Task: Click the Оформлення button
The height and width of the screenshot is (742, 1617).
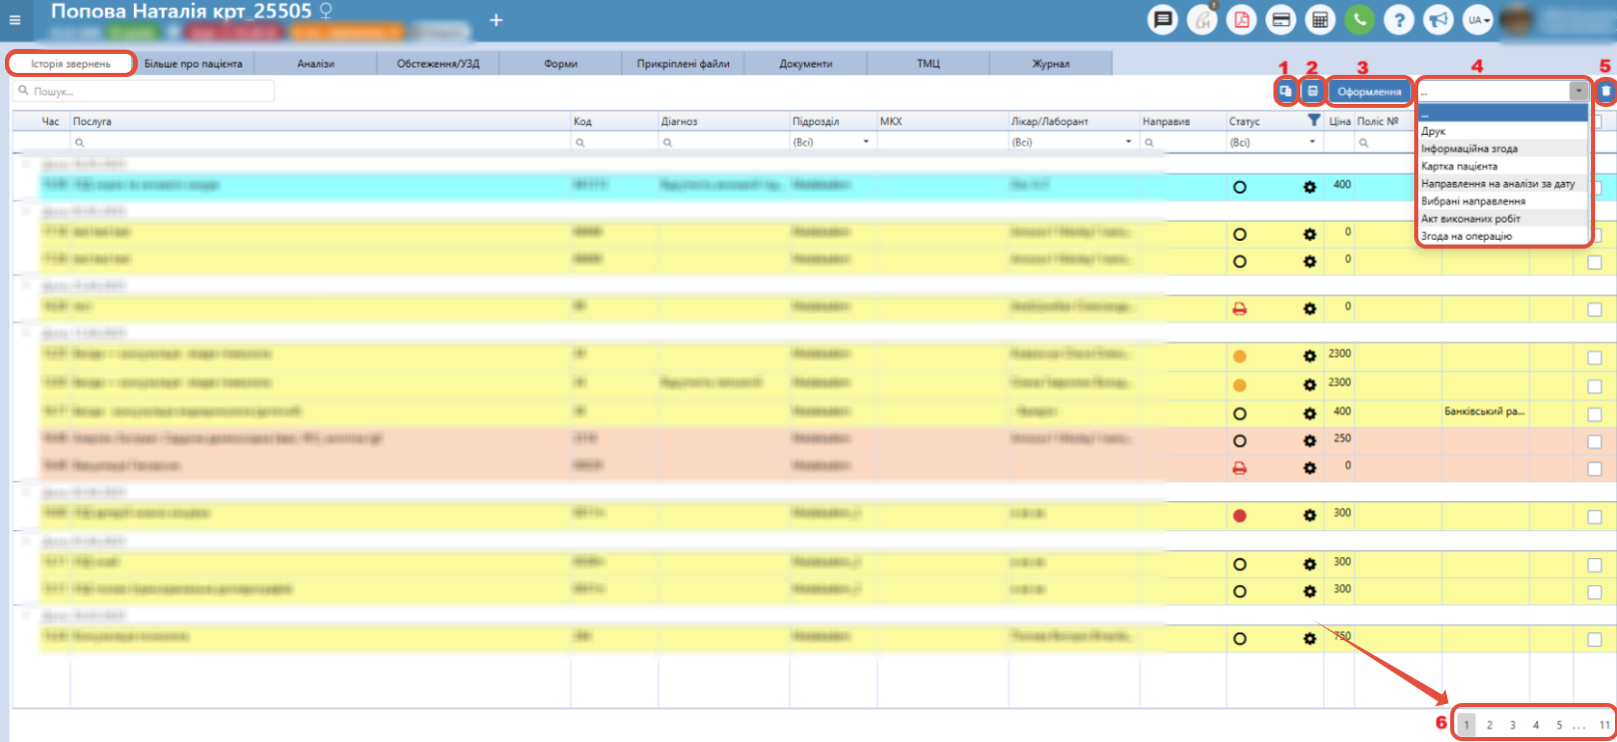Action: point(1369,91)
